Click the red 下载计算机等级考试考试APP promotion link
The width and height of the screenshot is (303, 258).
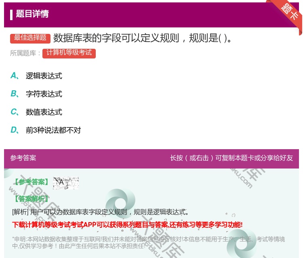[127, 225]
